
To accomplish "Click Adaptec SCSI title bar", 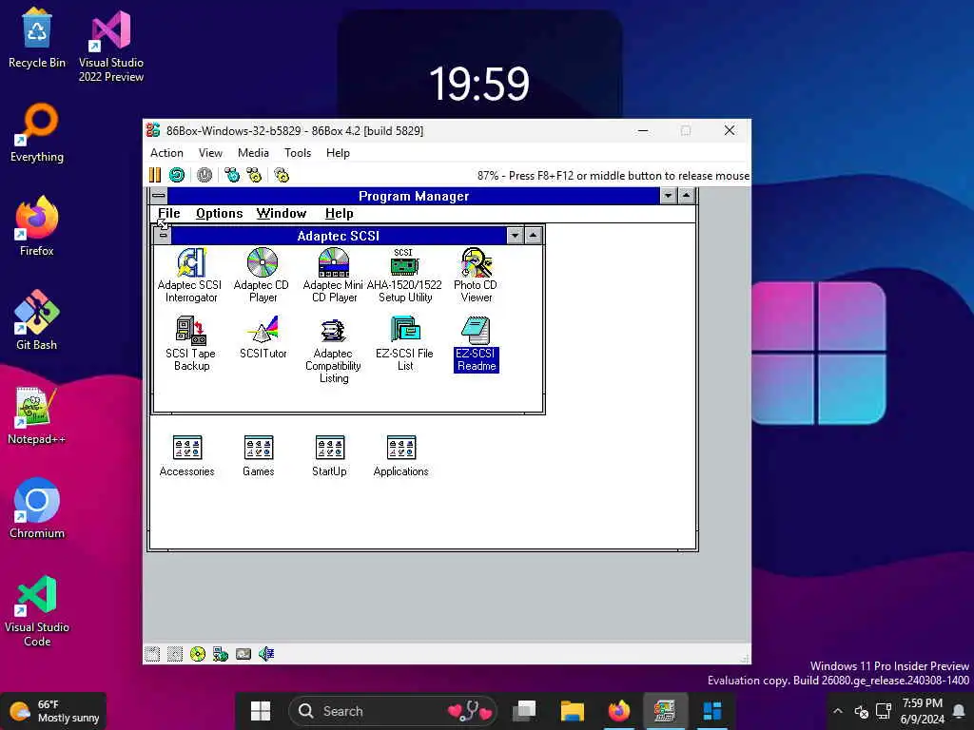I will (x=339, y=236).
